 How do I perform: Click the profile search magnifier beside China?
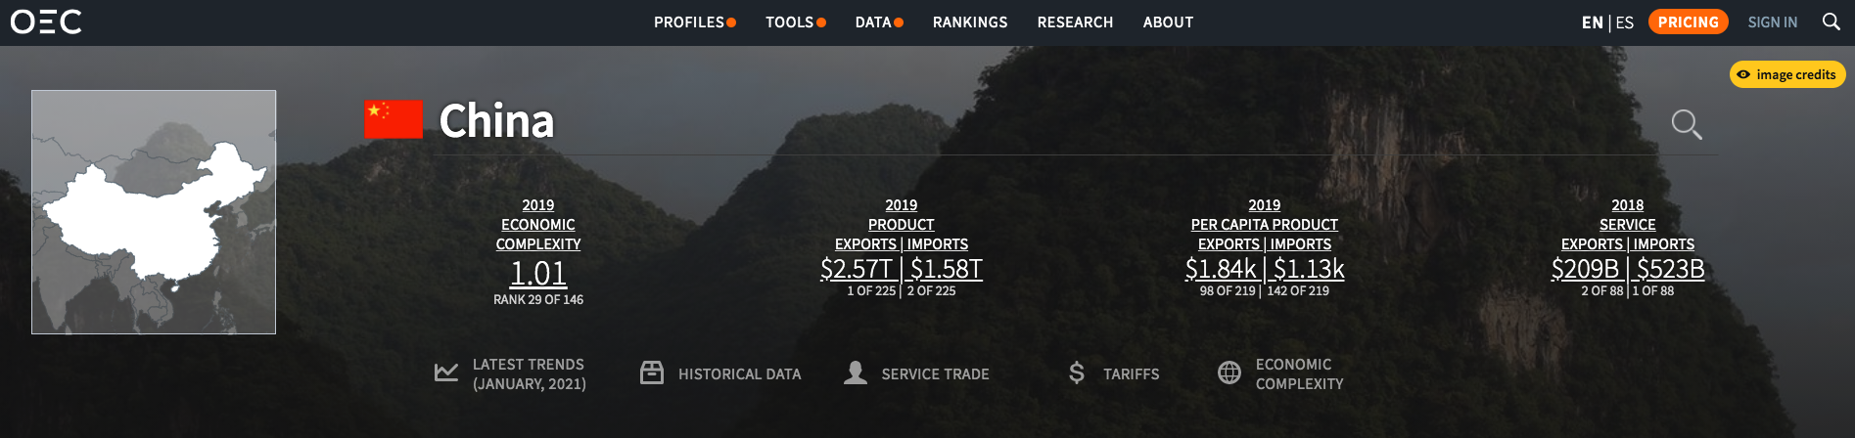1686,124
